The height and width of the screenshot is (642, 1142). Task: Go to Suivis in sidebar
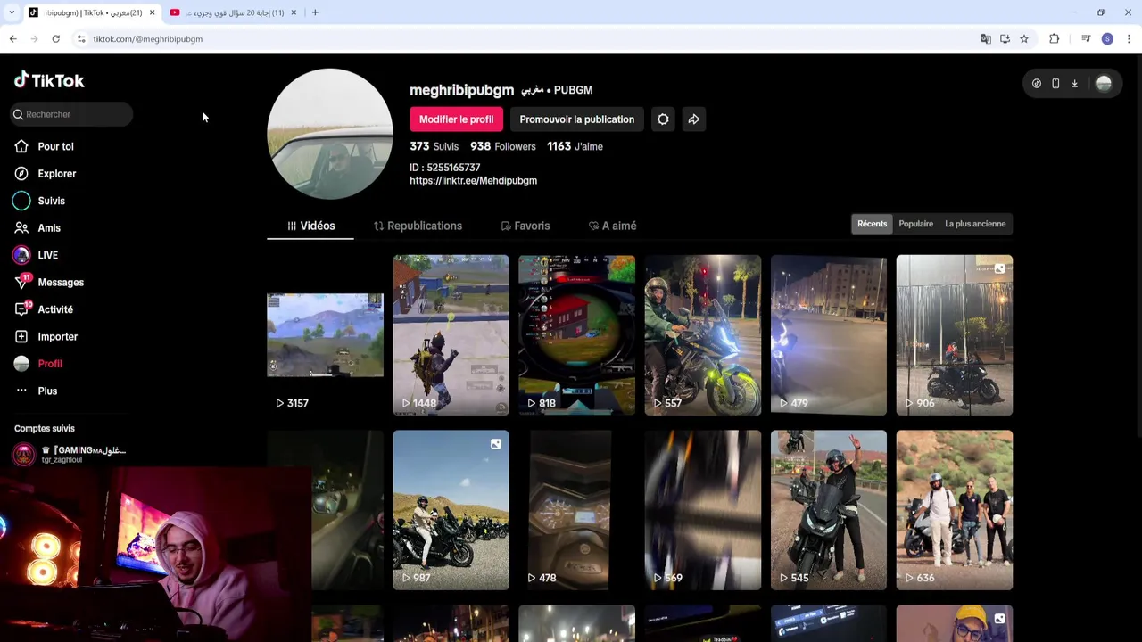(51, 201)
